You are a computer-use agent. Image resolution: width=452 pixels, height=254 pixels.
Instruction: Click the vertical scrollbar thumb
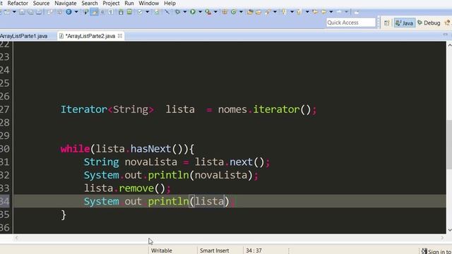click(x=449, y=145)
